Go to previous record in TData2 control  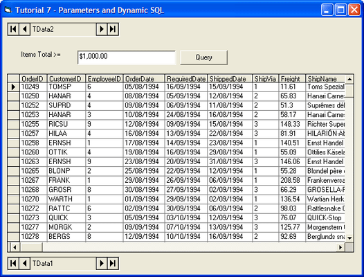(25, 29)
